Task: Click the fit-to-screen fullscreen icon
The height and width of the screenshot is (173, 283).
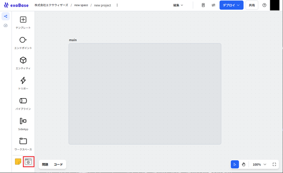Action: point(274,164)
